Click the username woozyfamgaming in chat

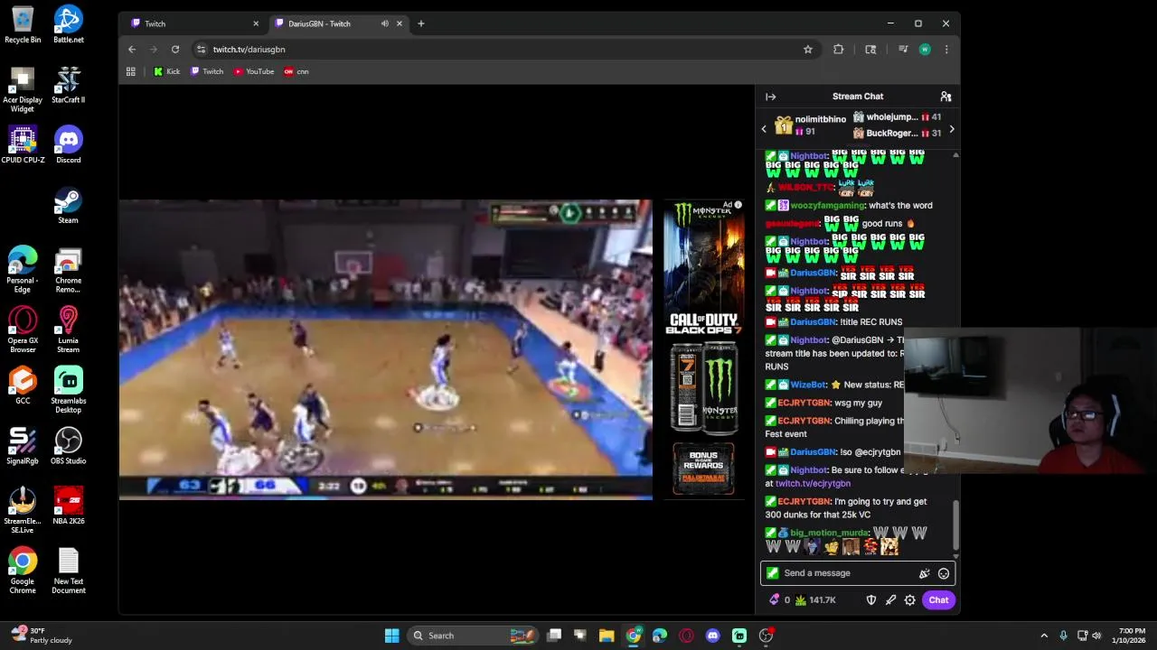(x=827, y=206)
